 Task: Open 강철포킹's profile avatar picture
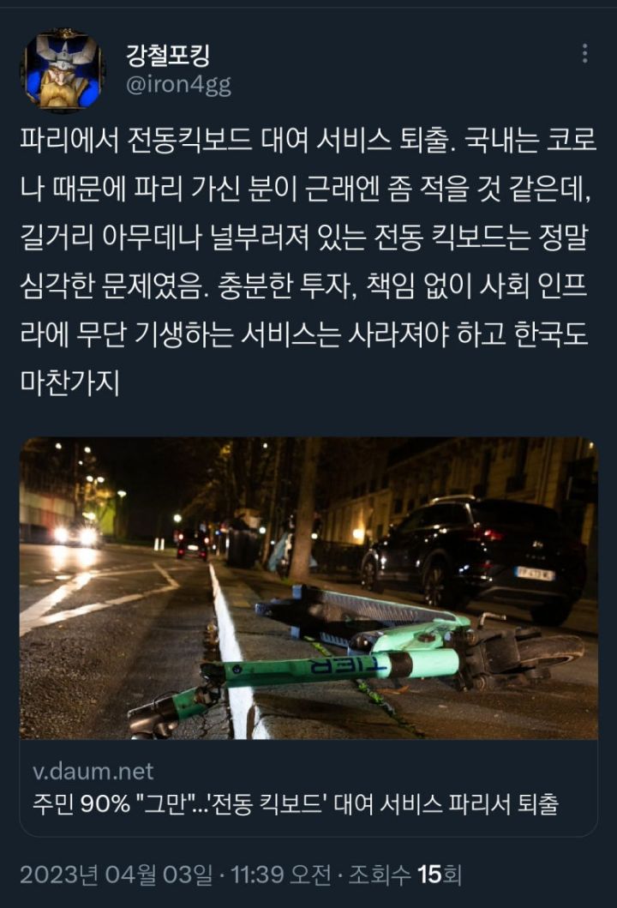63,69
